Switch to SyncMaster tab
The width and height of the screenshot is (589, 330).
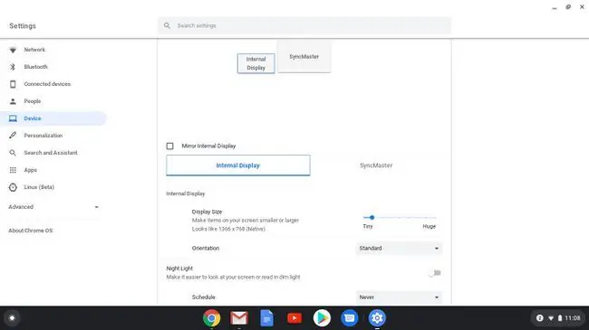tap(376, 165)
